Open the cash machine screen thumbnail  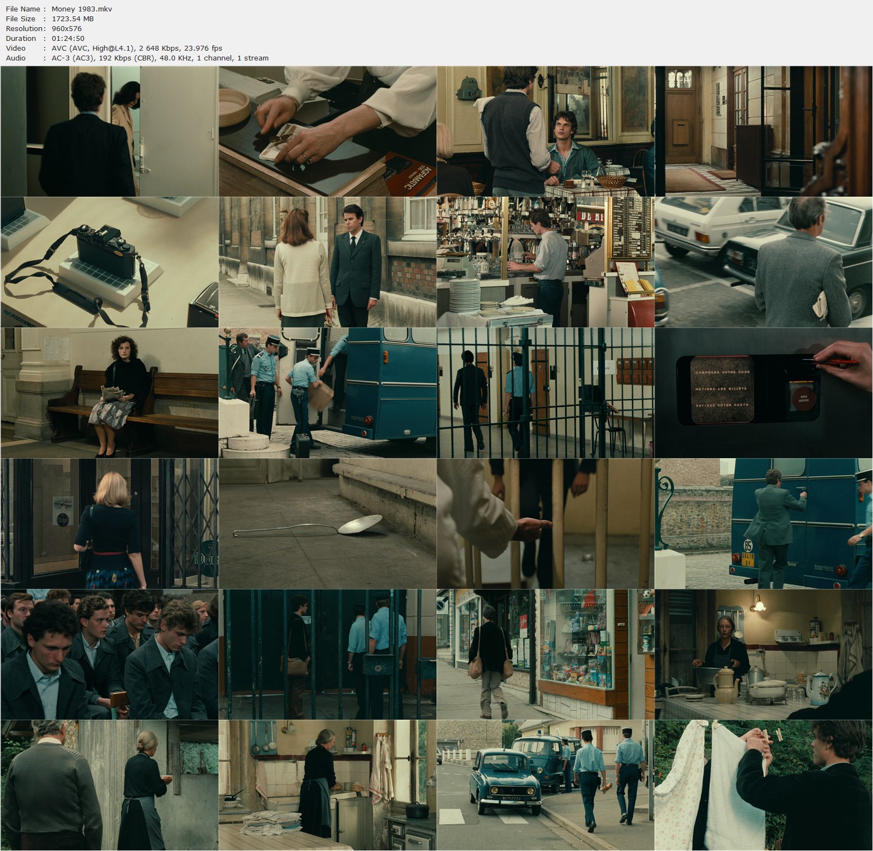pyautogui.click(x=763, y=393)
